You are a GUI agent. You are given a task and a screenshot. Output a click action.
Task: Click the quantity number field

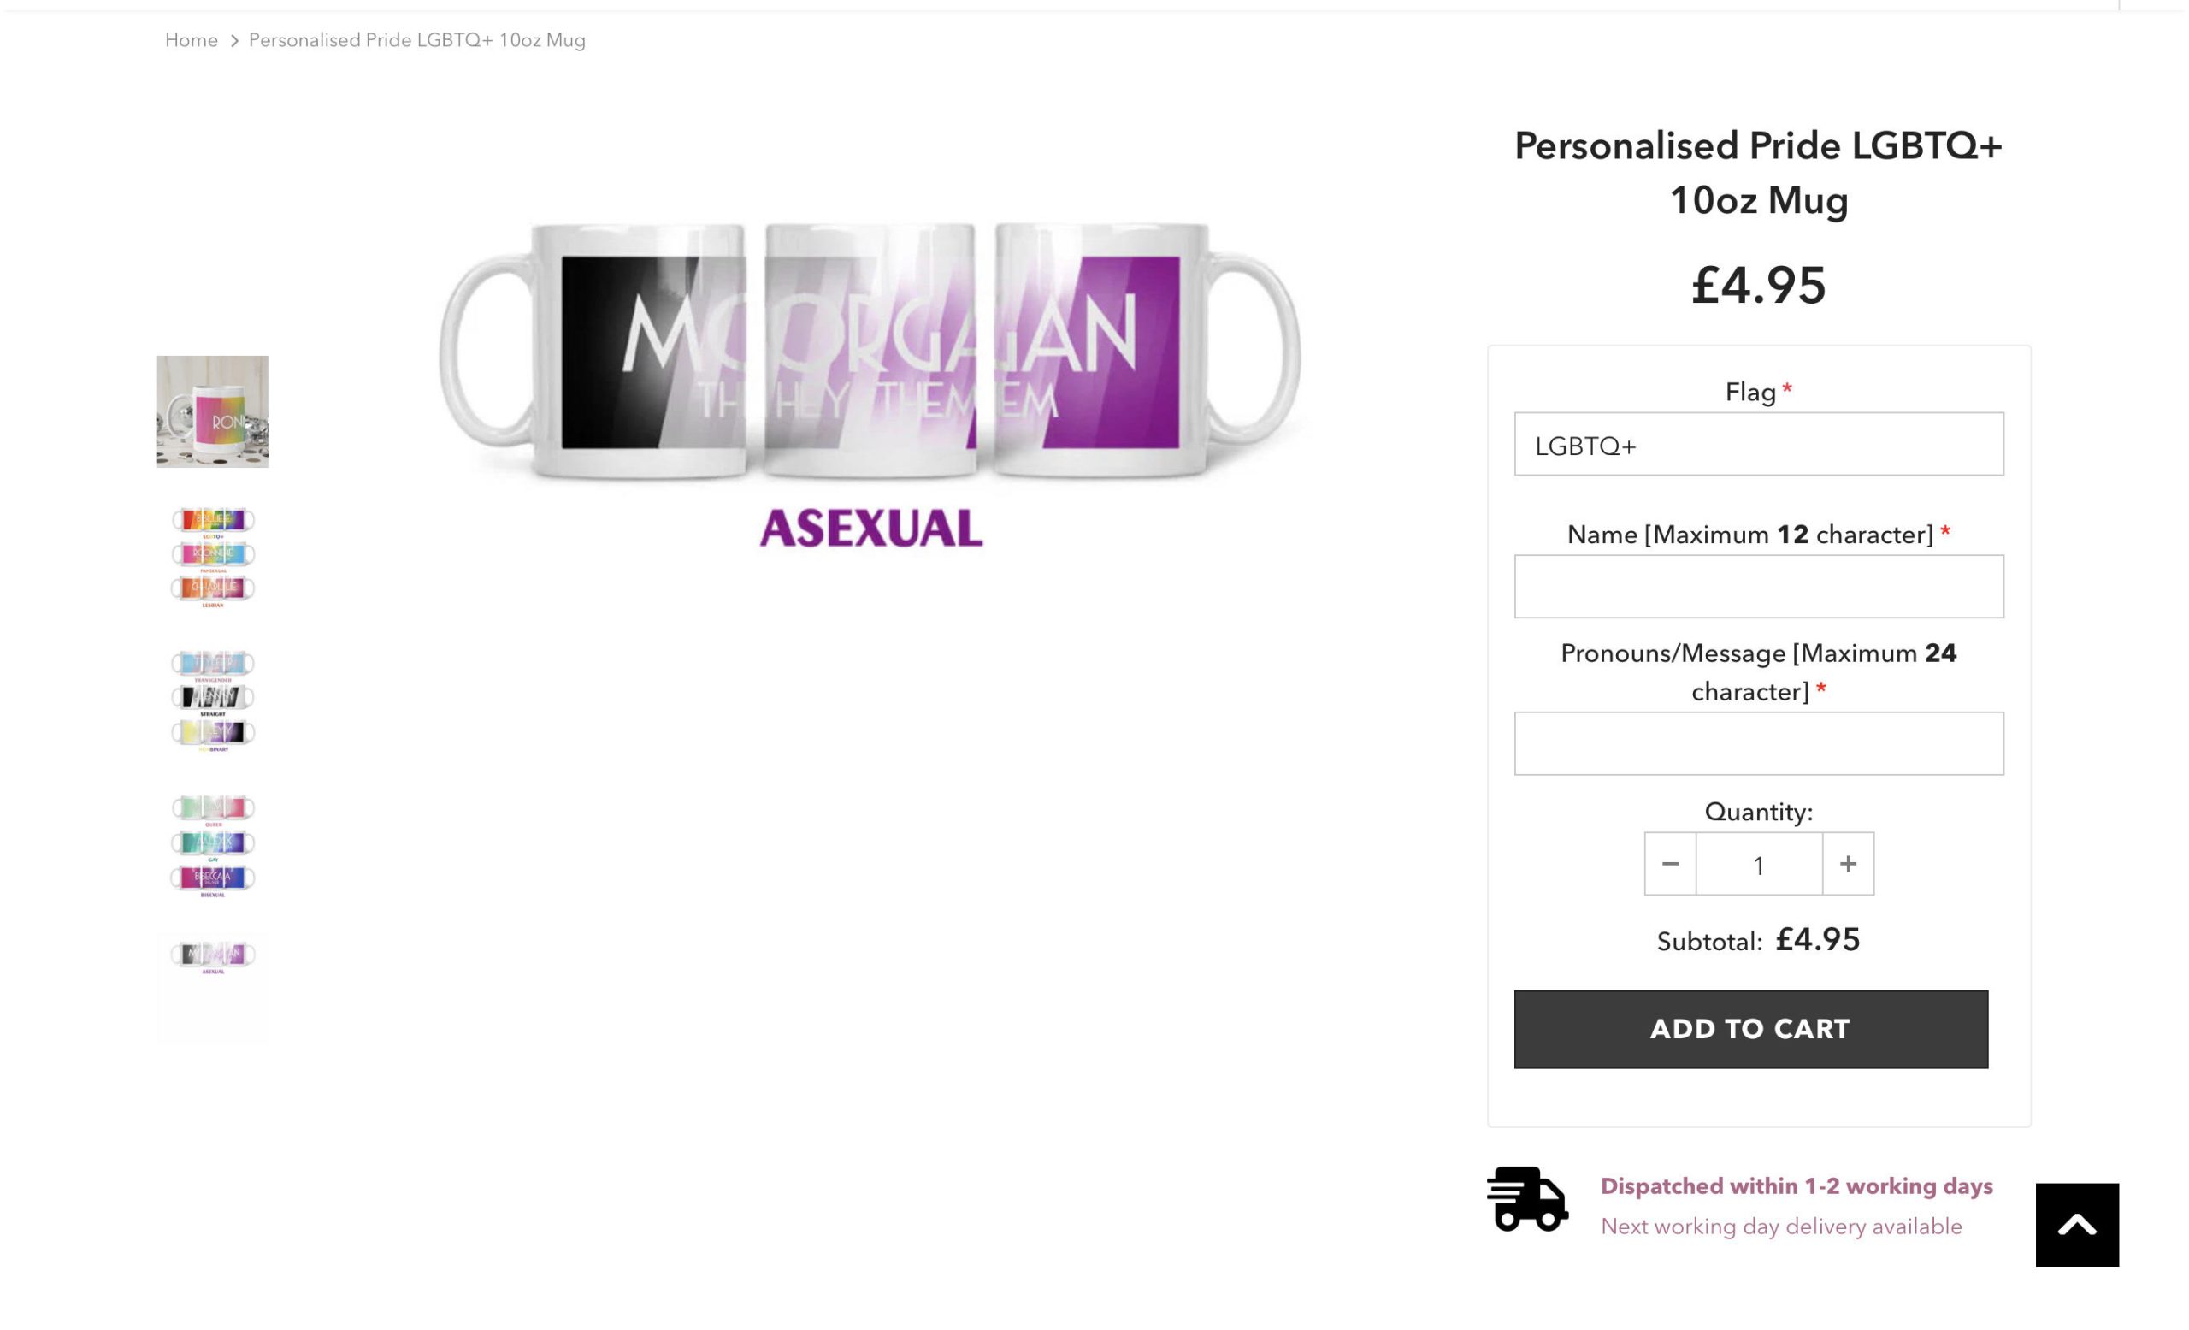coord(1758,864)
